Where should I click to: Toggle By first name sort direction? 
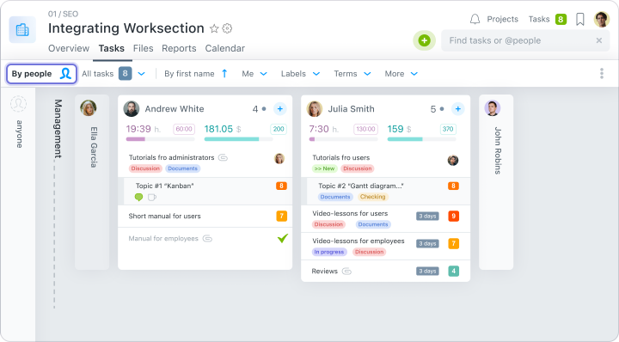click(224, 73)
